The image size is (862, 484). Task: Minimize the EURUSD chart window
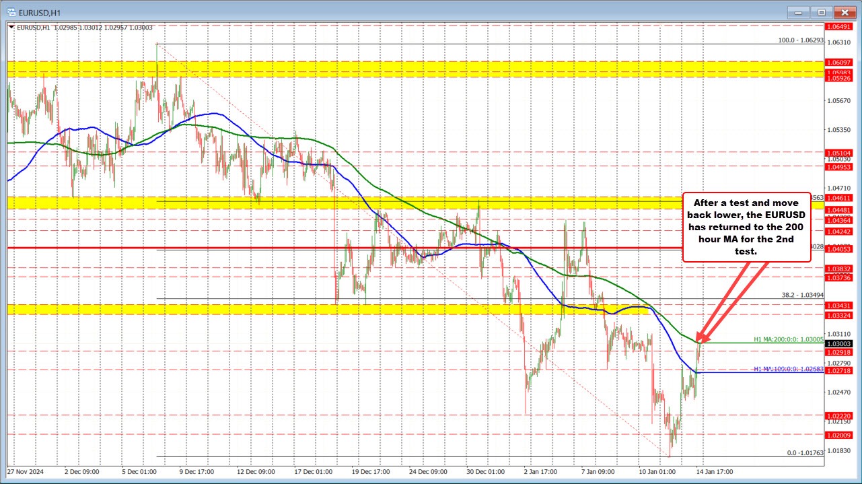pyautogui.click(x=797, y=11)
